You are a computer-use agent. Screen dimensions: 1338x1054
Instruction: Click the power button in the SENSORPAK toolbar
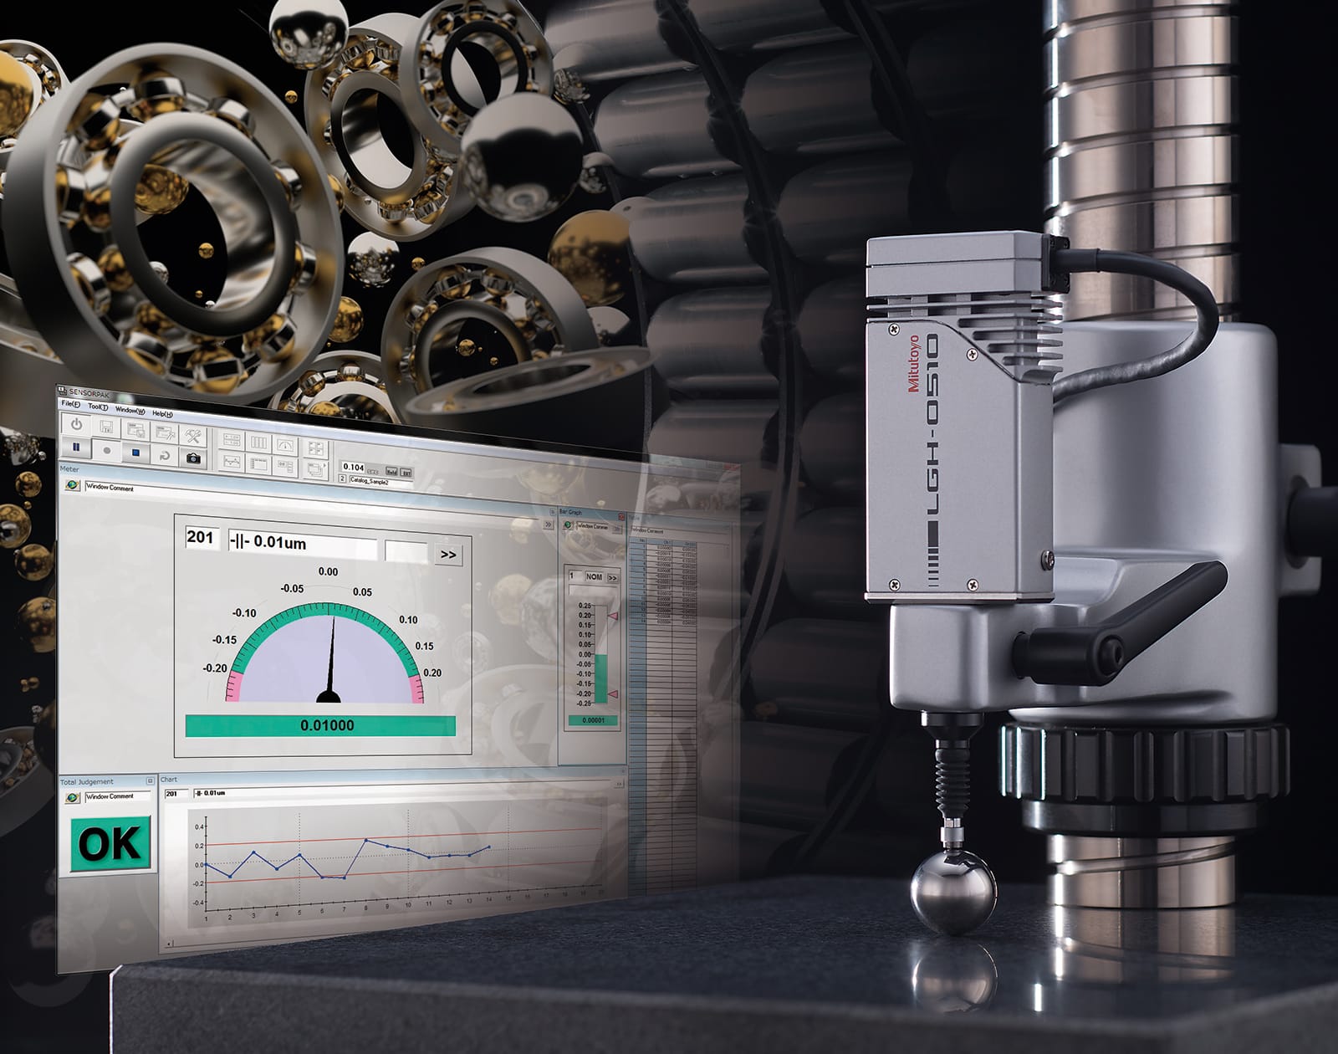76,425
